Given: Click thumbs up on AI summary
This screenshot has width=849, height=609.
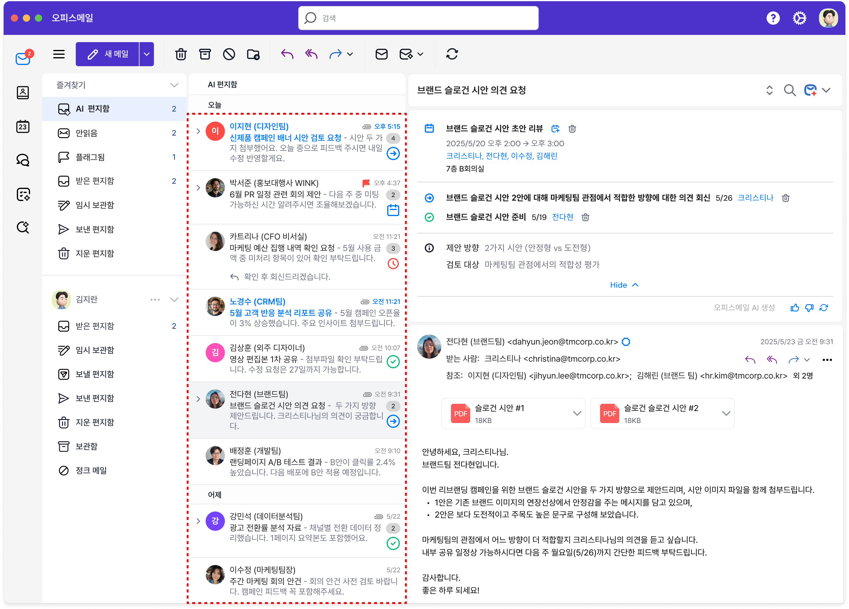Looking at the screenshot, I should [794, 308].
